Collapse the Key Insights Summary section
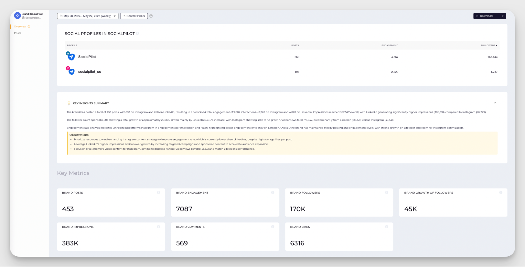 click(495, 103)
